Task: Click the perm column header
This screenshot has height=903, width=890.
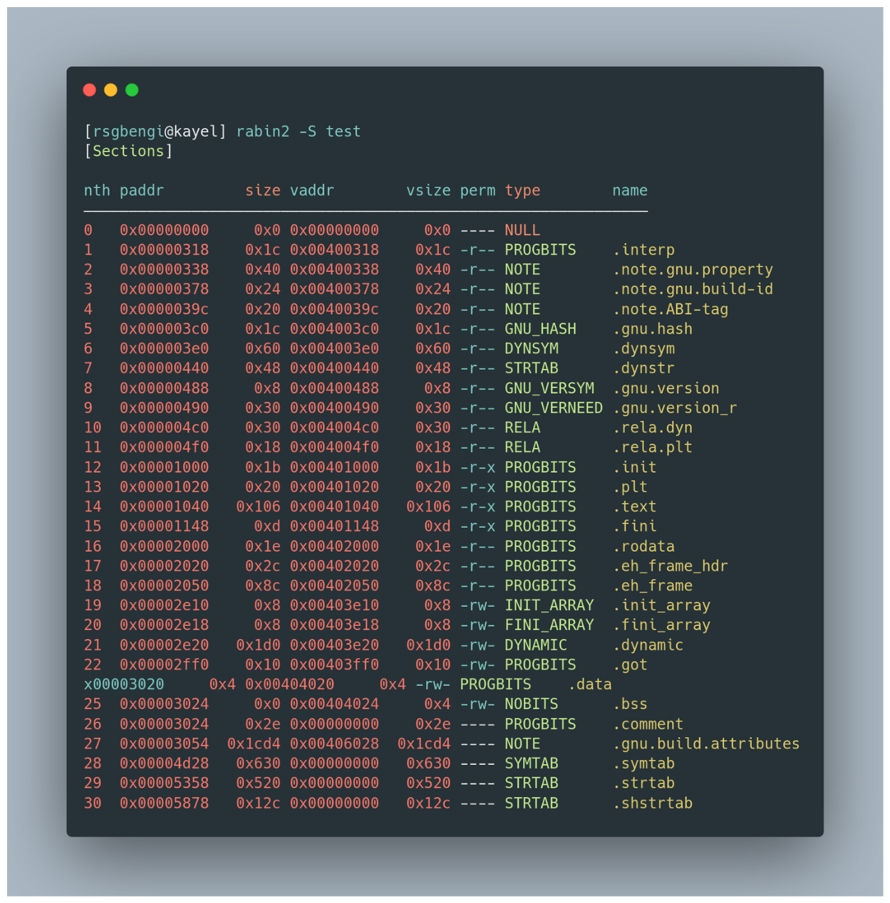Action: (x=477, y=191)
